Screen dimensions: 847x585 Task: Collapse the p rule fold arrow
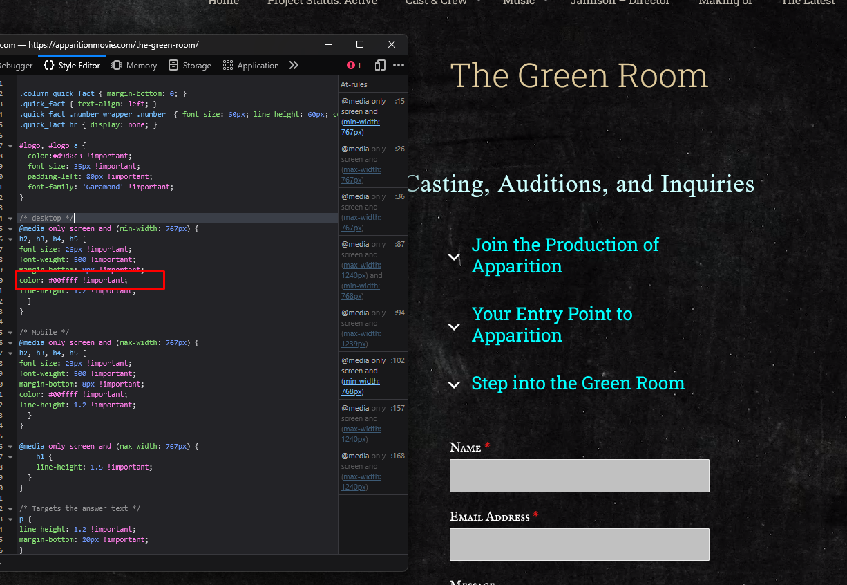tap(10, 519)
